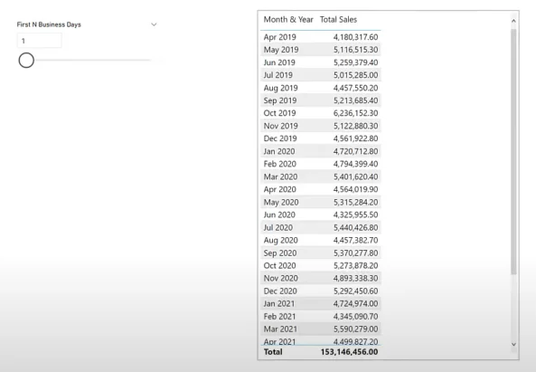The width and height of the screenshot is (536, 372).
Task: Click the scroll down arrow in table
Action: 513,344
